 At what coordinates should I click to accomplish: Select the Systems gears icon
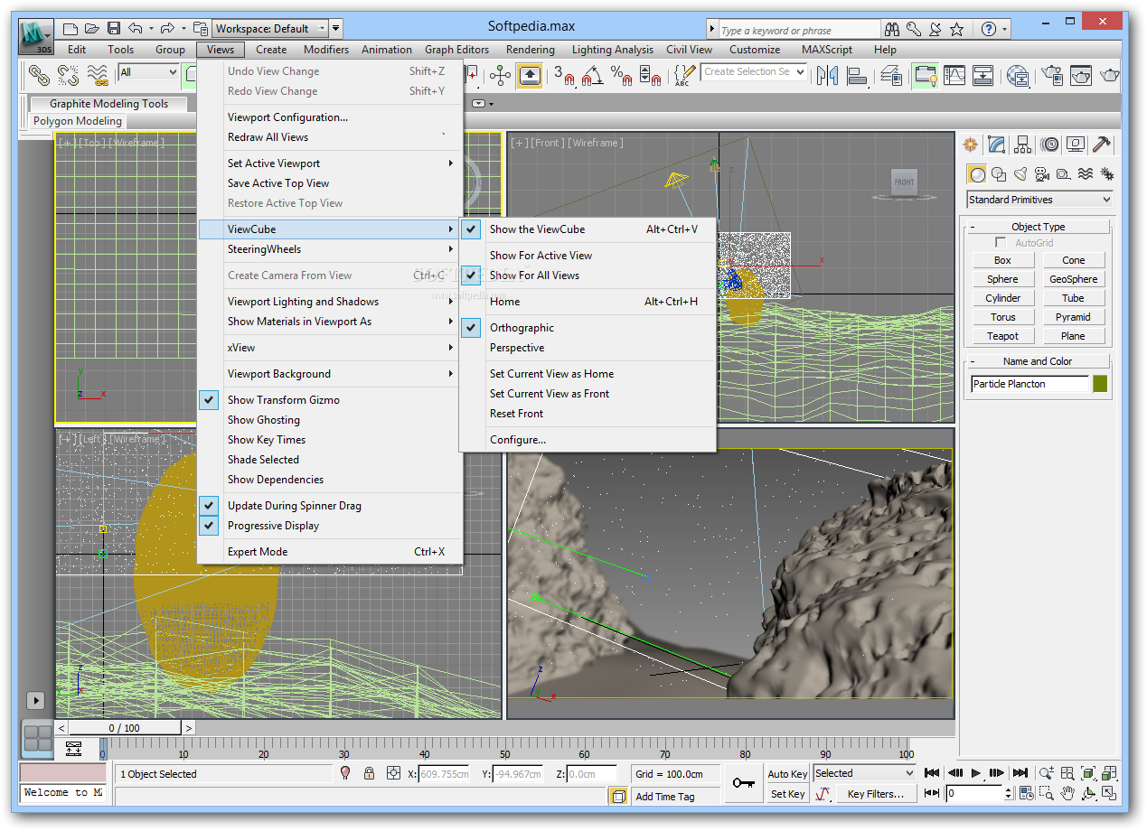click(1106, 174)
